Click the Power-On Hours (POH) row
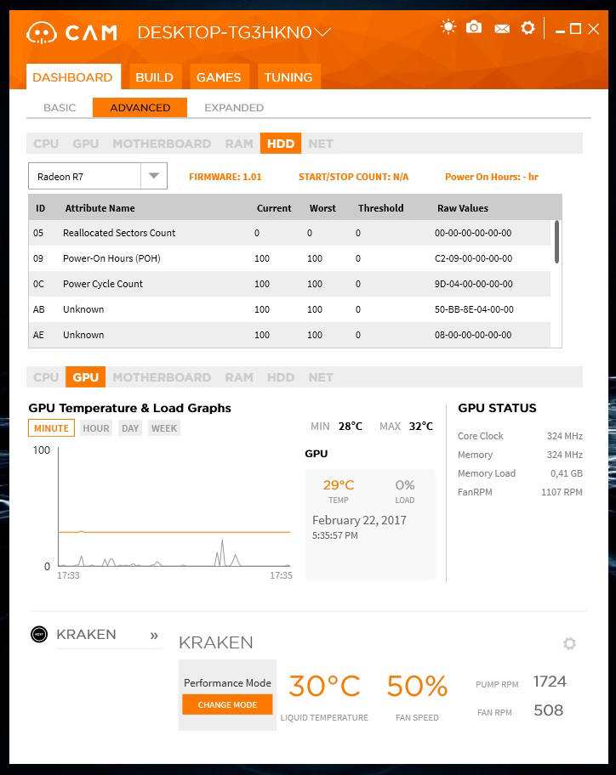This screenshot has height=775, width=616. pyautogui.click(x=289, y=258)
